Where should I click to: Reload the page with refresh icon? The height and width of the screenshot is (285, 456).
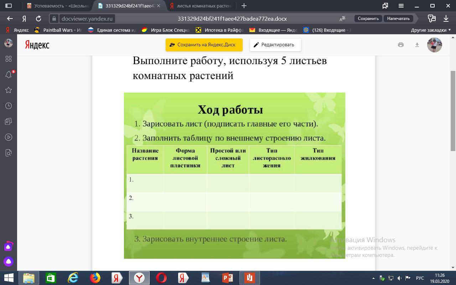38,19
